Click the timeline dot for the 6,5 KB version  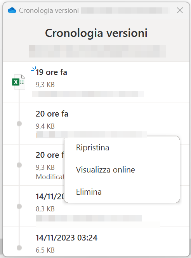coord(19,248)
